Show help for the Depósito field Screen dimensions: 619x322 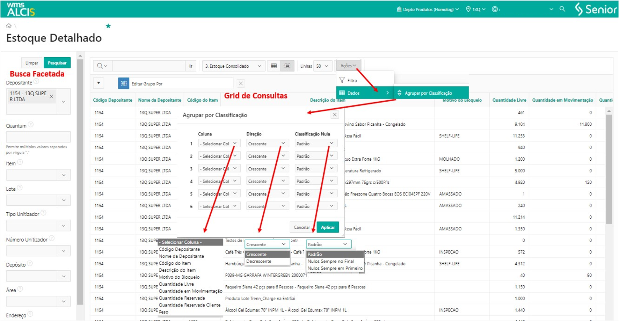(30, 264)
